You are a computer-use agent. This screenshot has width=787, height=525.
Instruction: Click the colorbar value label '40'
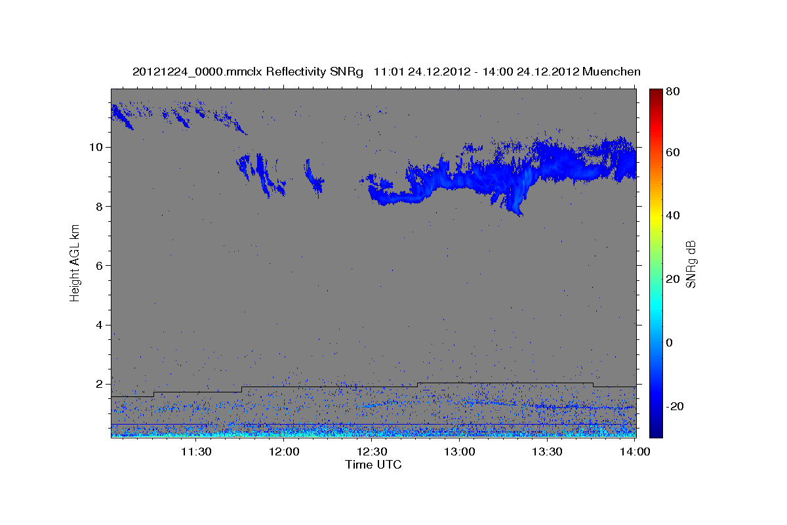point(673,215)
